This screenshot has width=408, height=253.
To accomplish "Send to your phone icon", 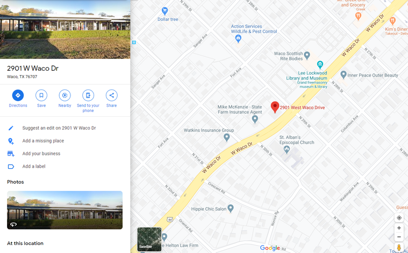I will [x=88, y=95].
